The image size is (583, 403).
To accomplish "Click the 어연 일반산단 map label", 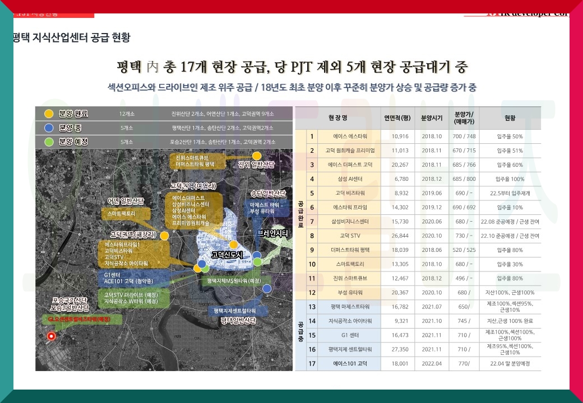I will tap(126, 201).
